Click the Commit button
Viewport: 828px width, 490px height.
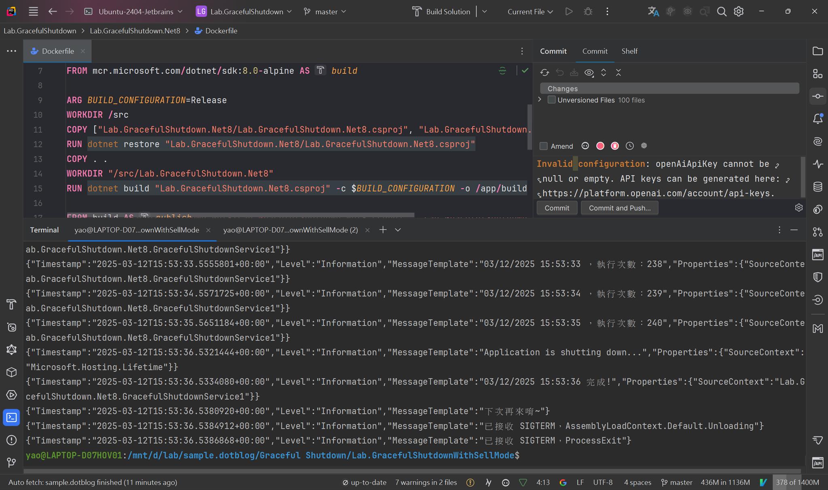[557, 208]
